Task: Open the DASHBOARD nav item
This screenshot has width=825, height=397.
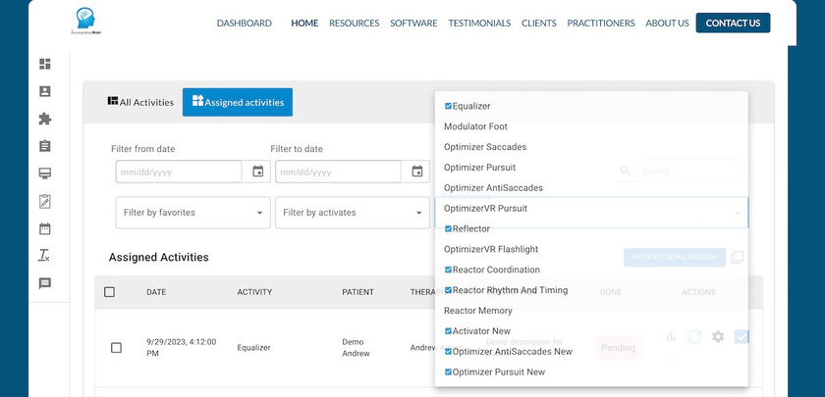Action: click(x=245, y=24)
